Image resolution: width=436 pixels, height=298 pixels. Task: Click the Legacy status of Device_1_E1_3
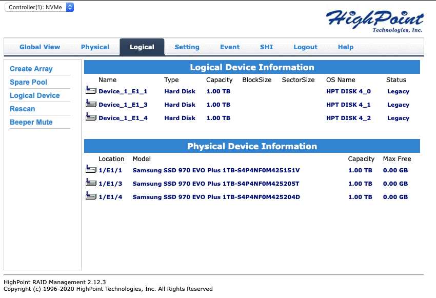(398, 105)
